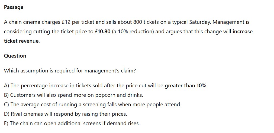Click the "Question" heading
This screenshot has width=274, height=133.
click(15, 56)
